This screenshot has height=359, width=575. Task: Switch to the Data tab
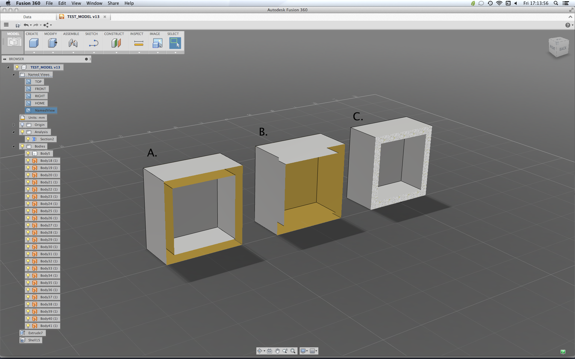(x=27, y=17)
